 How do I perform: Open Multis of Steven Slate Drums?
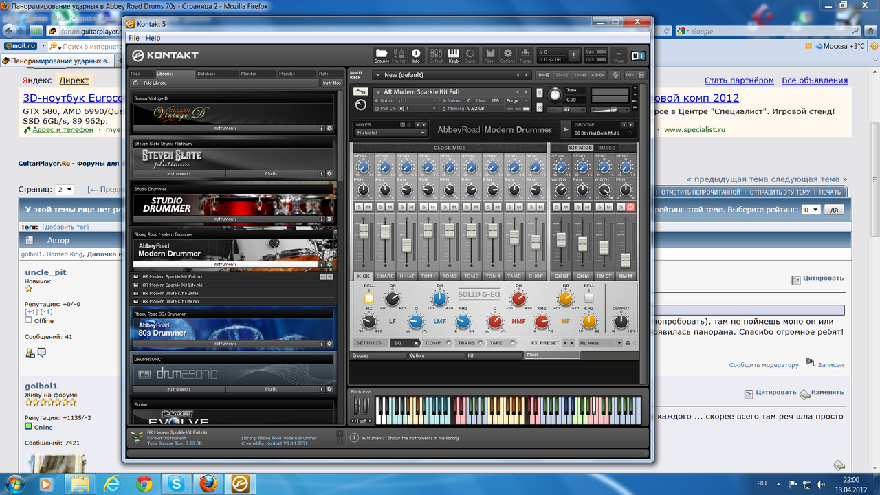click(x=271, y=174)
